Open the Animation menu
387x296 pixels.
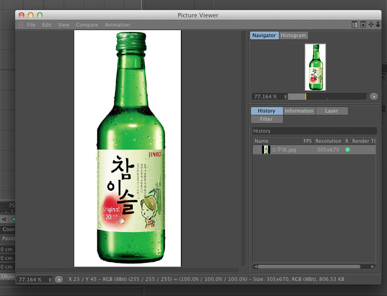[117, 25]
